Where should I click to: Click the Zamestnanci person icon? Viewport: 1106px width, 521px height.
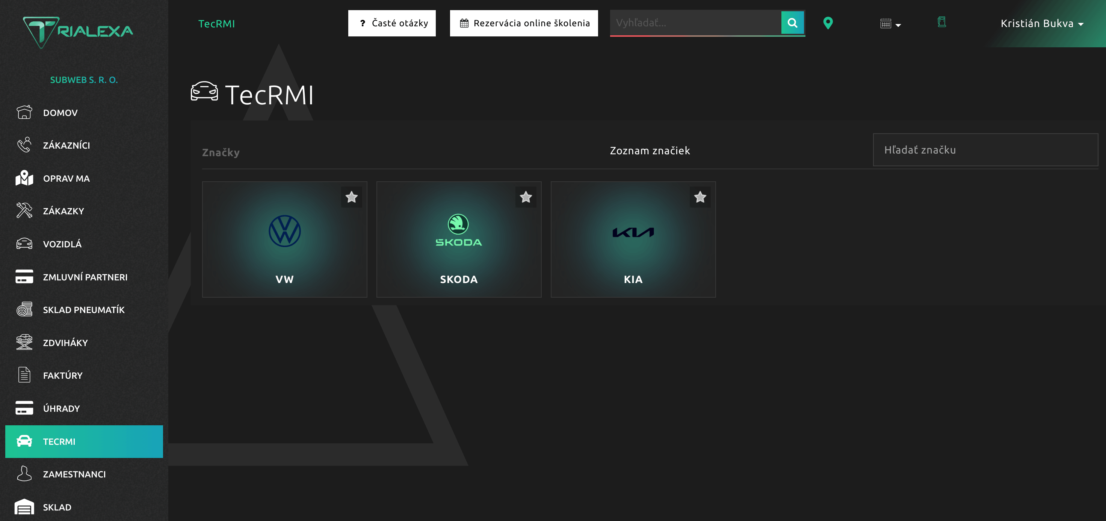[24, 474]
